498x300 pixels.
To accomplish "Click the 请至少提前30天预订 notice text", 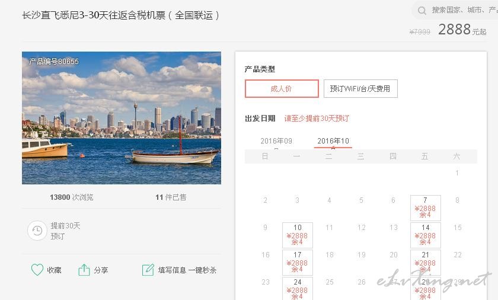I will click(x=317, y=119).
